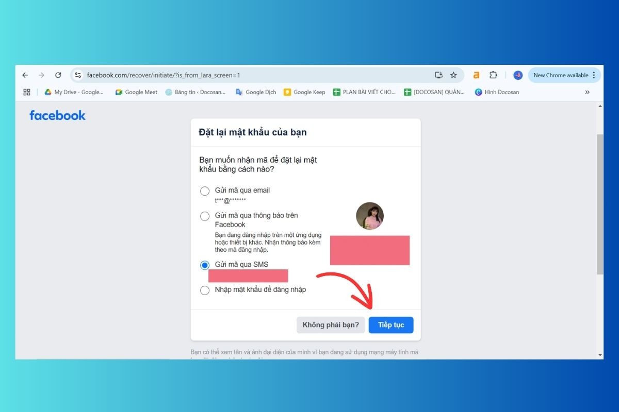The width and height of the screenshot is (619, 412).
Task: Click the 'Tiếp tục' button
Action: point(391,325)
